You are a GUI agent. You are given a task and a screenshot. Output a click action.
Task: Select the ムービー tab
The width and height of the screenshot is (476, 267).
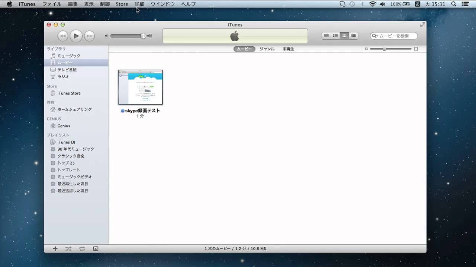click(x=244, y=49)
